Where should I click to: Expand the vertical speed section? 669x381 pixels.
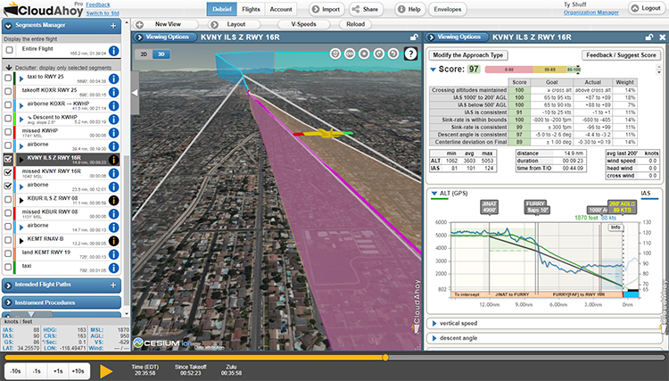coord(434,323)
